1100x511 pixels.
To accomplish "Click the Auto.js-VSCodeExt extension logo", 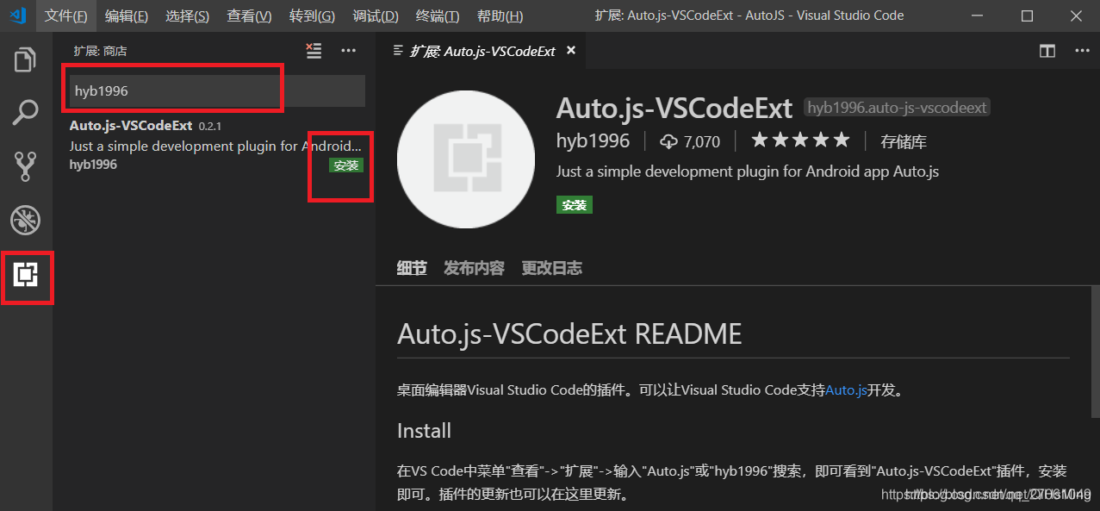I will pyautogui.click(x=465, y=159).
